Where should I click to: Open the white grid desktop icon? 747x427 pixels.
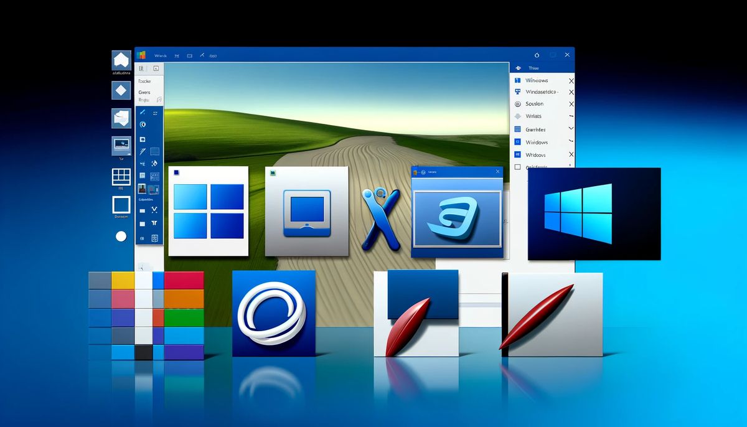pyautogui.click(x=121, y=176)
